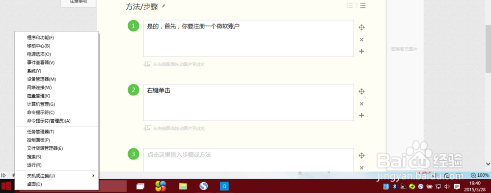Add a step after step 2
Viewport: 491px width, 193px height.
361,115
